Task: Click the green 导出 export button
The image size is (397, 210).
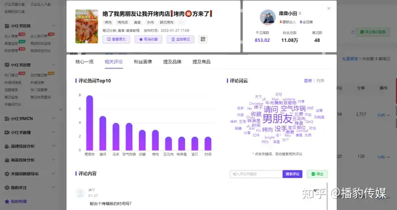Action: [x=317, y=174]
